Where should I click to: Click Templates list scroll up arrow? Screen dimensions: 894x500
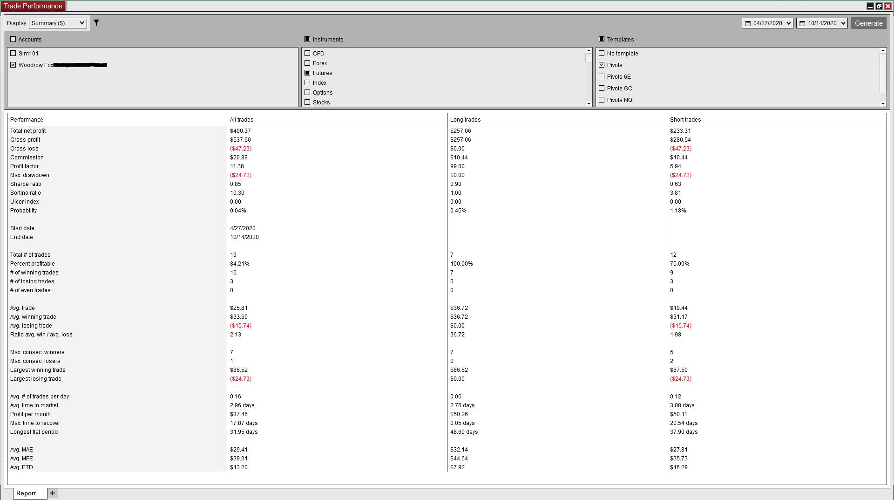coord(883,50)
